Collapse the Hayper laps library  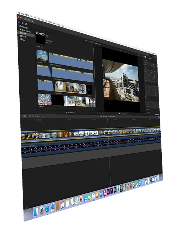click(x=18, y=26)
